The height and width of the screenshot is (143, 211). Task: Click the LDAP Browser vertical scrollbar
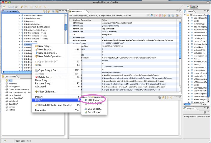point(66,42)
